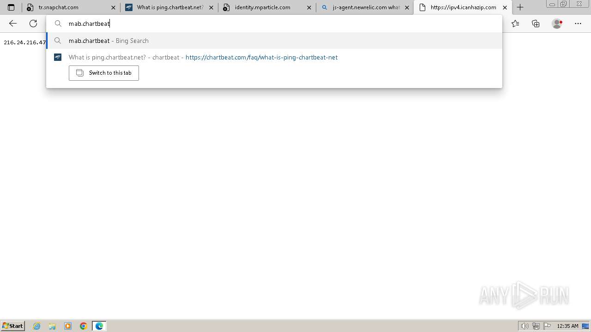The image size is (591, 332).
Task: Launch Internet Explorer from taskbar
Action: pos(37,326)
